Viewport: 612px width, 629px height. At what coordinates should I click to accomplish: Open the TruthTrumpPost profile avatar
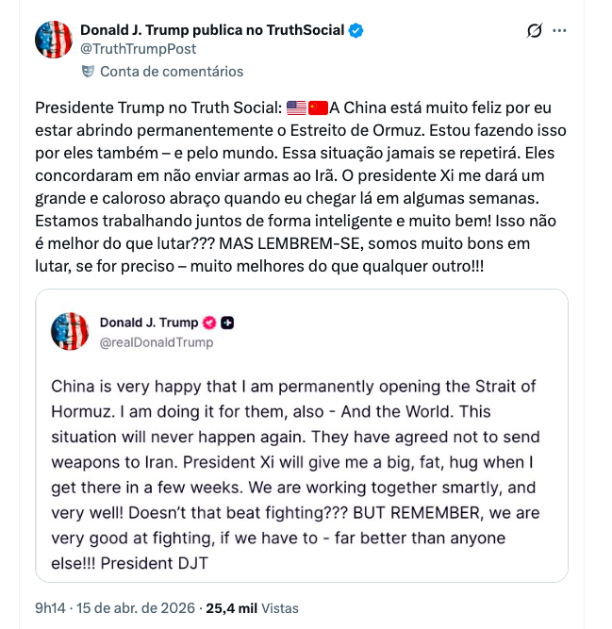pyautogui.click(x=54, y=40)
